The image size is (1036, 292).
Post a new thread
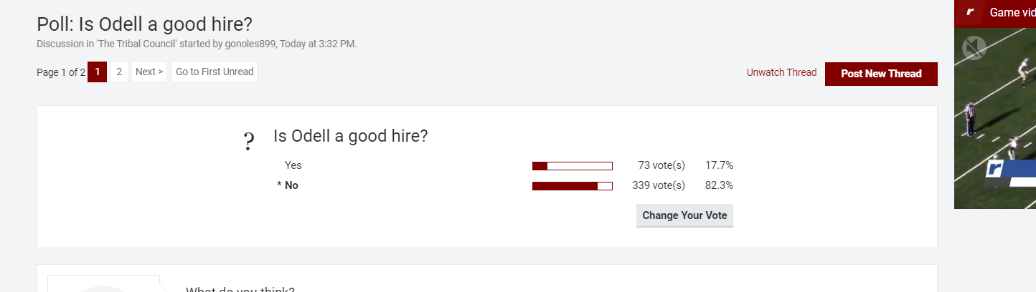[881, 74]
